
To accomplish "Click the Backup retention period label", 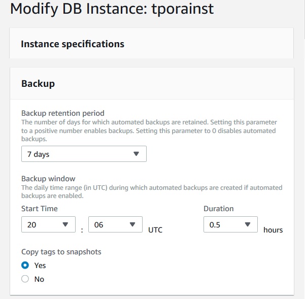I will 63,113.
